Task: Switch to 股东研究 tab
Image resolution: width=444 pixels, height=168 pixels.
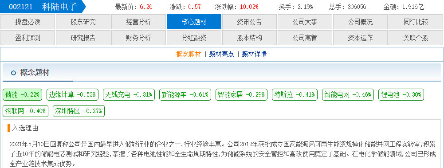Action: click(83, 22)
